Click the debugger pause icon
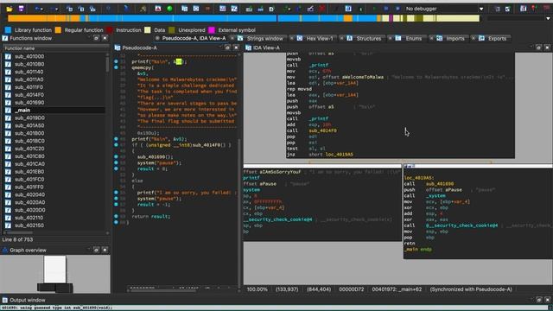553x311 pixels. click(x=386, y=9)
